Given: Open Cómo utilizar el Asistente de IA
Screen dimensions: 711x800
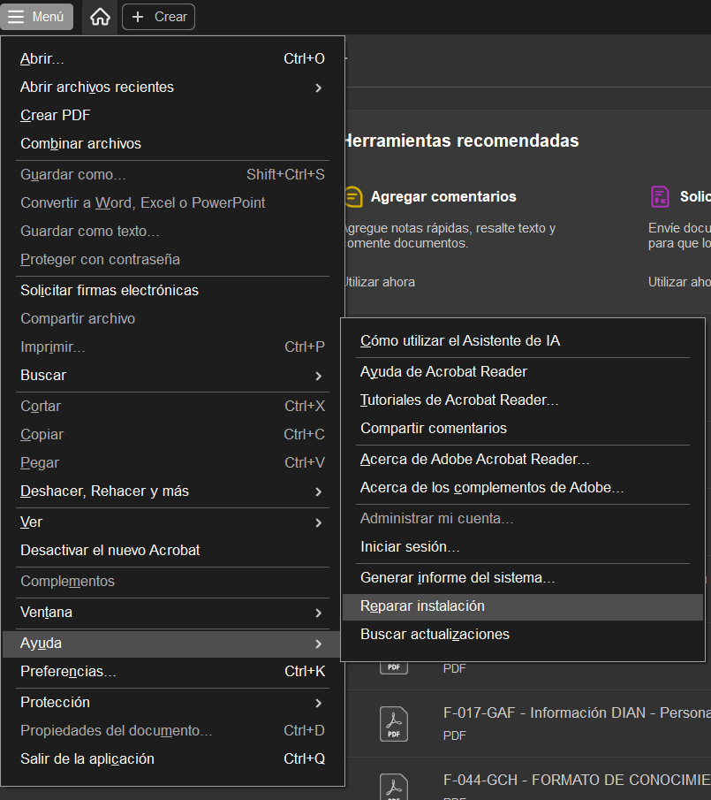Looking at the screenshot, I should [x=522, y=341].
